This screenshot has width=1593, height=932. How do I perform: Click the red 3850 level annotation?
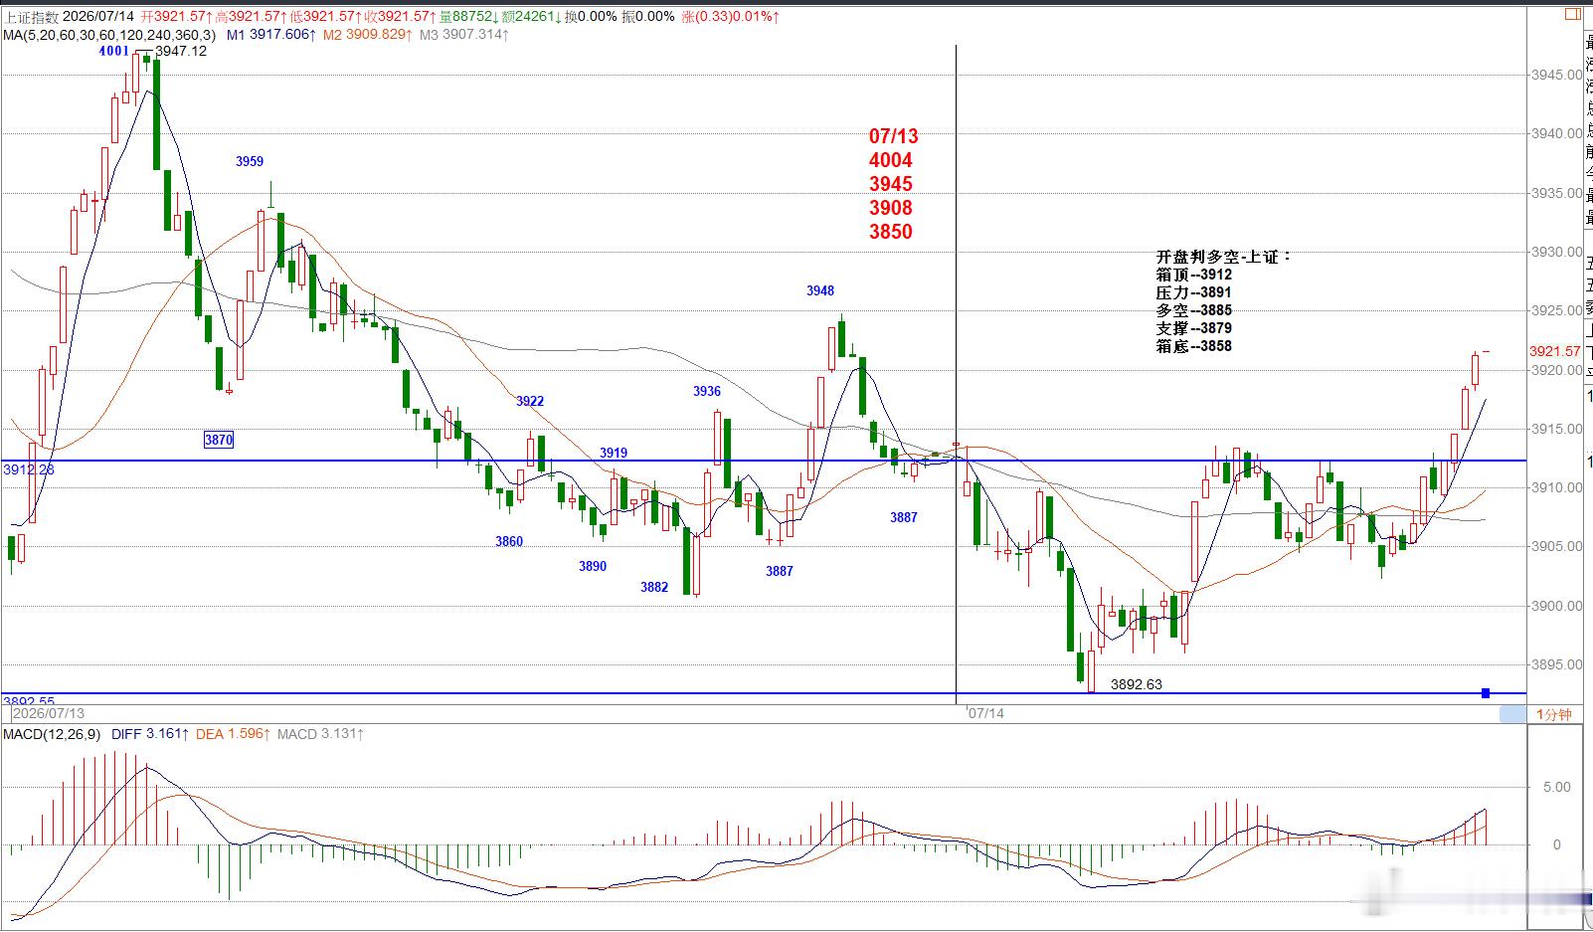pyautogui.click(x=890, y=232)
